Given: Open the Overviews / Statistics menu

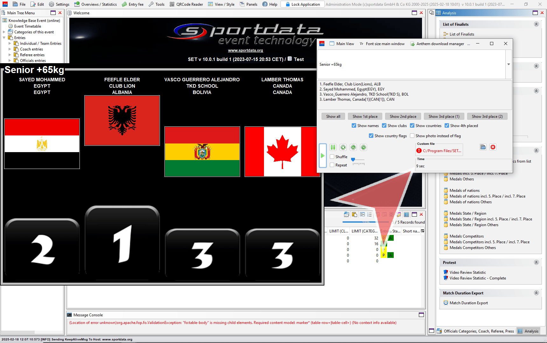Looking at the screenshot, I should [x=95, y=4].
